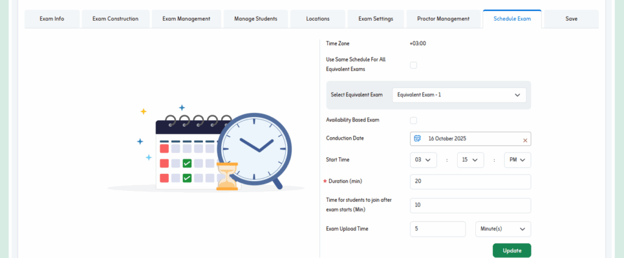The image size is (624, 258).
Task: Open the AM/PM selector dropdown
Action: point(517,160)
